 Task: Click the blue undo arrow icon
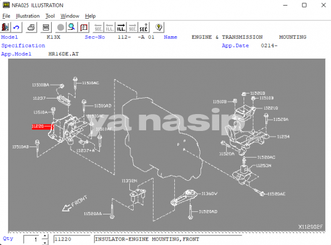click(16, 27)
